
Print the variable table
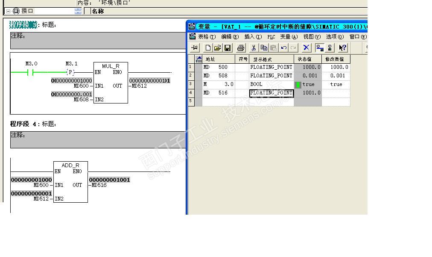click(240, 48)
